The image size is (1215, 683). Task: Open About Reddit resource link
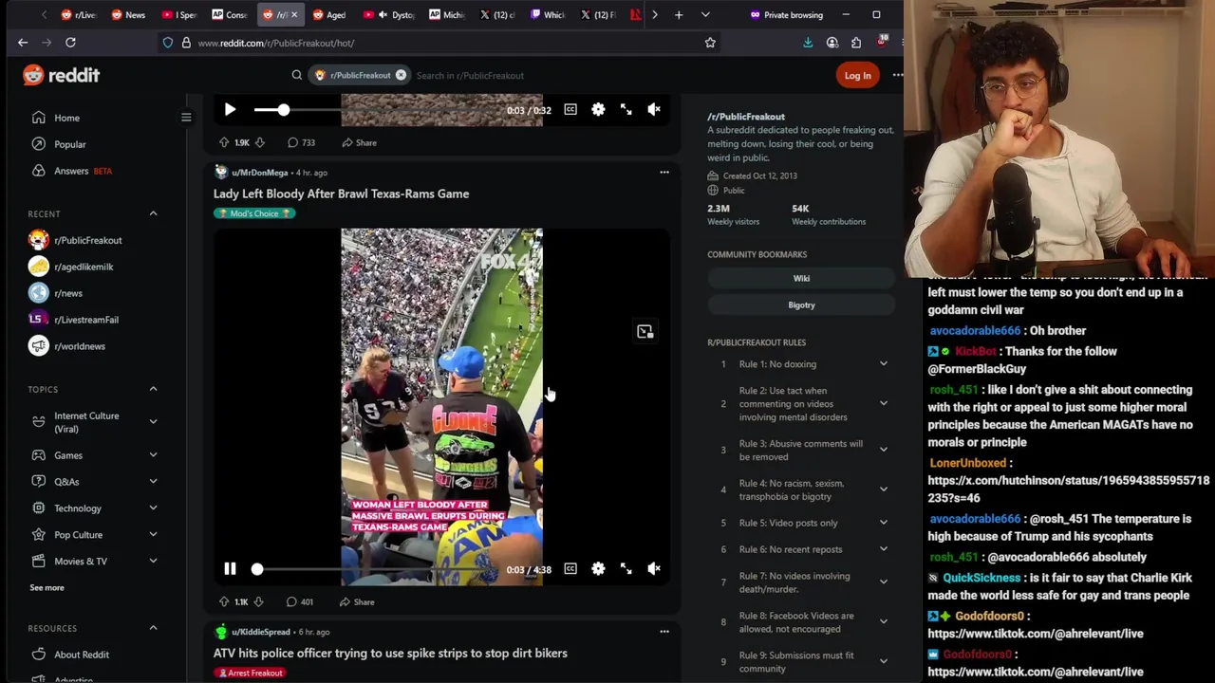pyautogui.click(x=82, y=655)
